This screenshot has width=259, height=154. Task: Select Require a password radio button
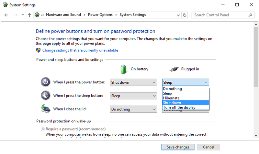pos(43,129)
